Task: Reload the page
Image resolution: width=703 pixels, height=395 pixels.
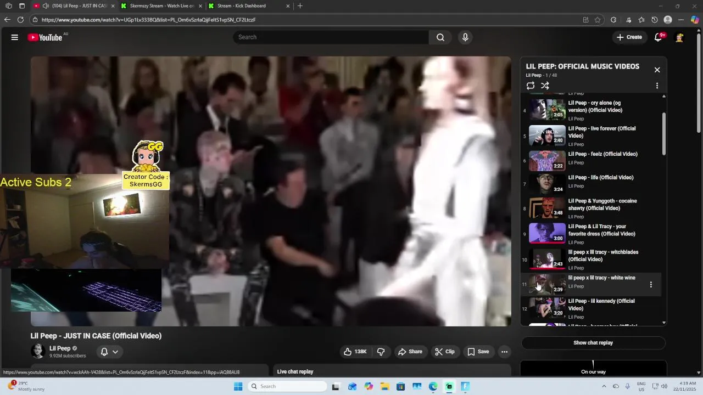Action: (20, 20)
